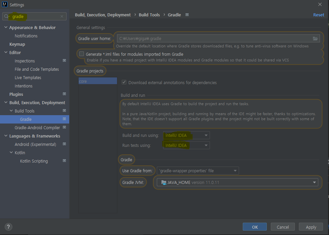Click the project-level marker icon beside Build Tools
Screen dimensions: 329x235
65,110
